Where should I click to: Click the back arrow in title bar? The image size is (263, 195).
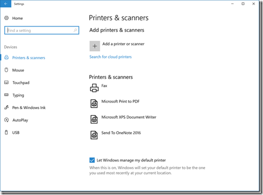pos(6,4)
